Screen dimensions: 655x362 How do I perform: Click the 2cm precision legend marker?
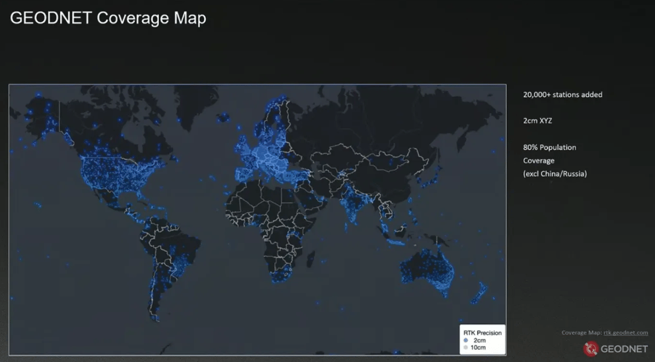tap(466, 340)
